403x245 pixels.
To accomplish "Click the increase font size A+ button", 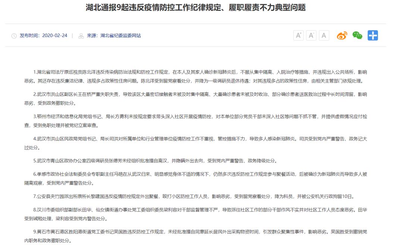I will [299, 35].
